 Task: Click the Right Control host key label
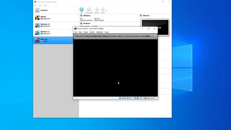tap(151, 98)
